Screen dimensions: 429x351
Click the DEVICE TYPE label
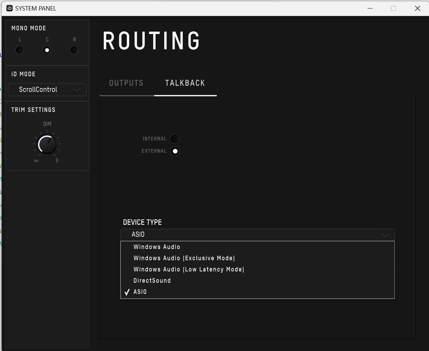[x=142, y=222]
